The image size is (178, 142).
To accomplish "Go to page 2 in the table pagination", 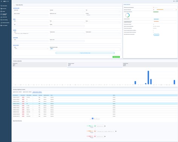I will pos(95,119).
